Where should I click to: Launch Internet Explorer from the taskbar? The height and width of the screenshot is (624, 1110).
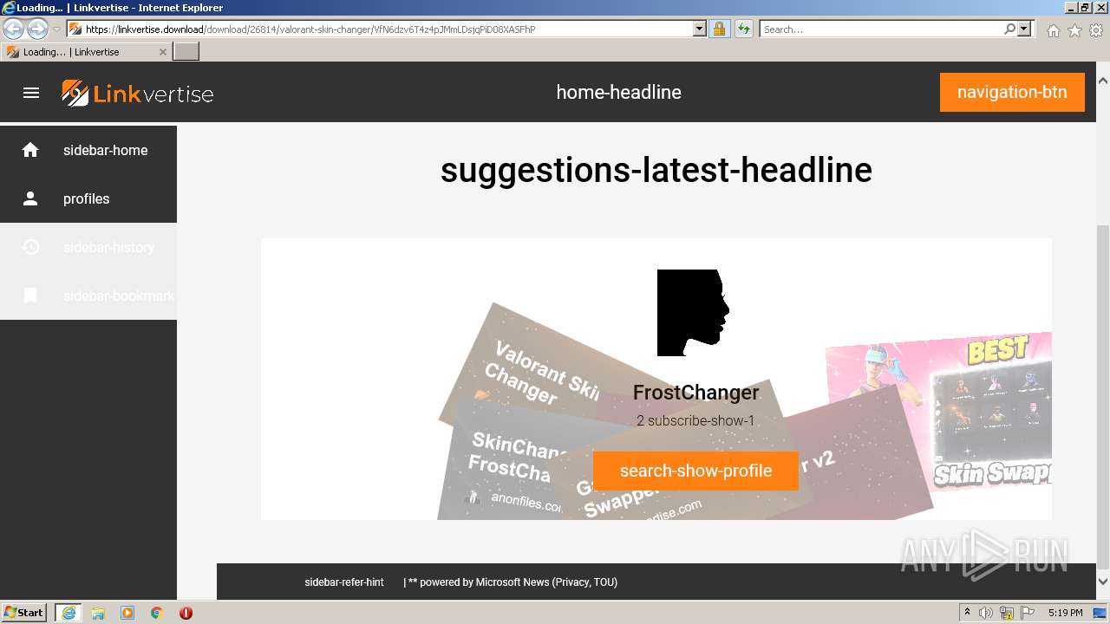tap(69, 613)
